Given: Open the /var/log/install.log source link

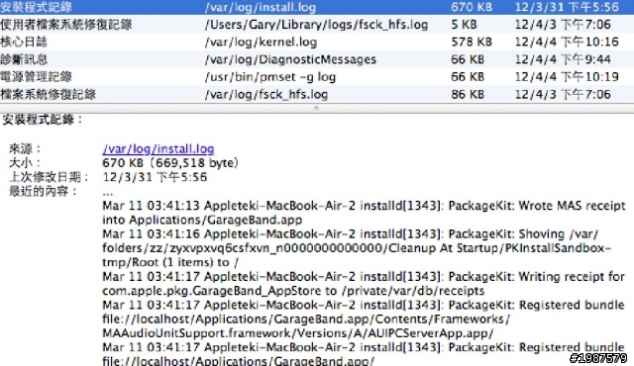Looking at the screenshot, I should point(158,149).
